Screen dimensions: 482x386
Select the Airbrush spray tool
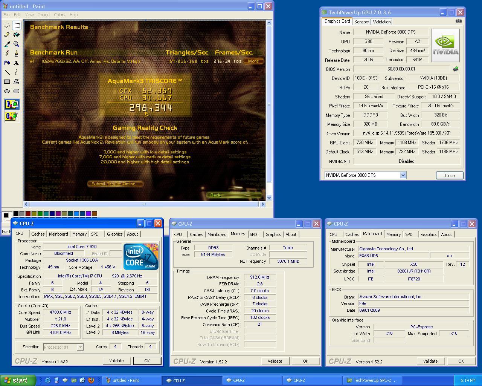coord(7,63)
